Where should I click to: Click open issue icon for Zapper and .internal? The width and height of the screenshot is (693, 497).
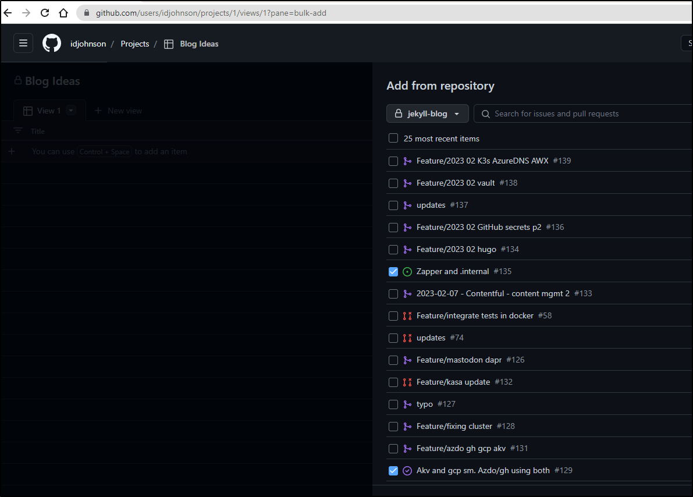407,272
